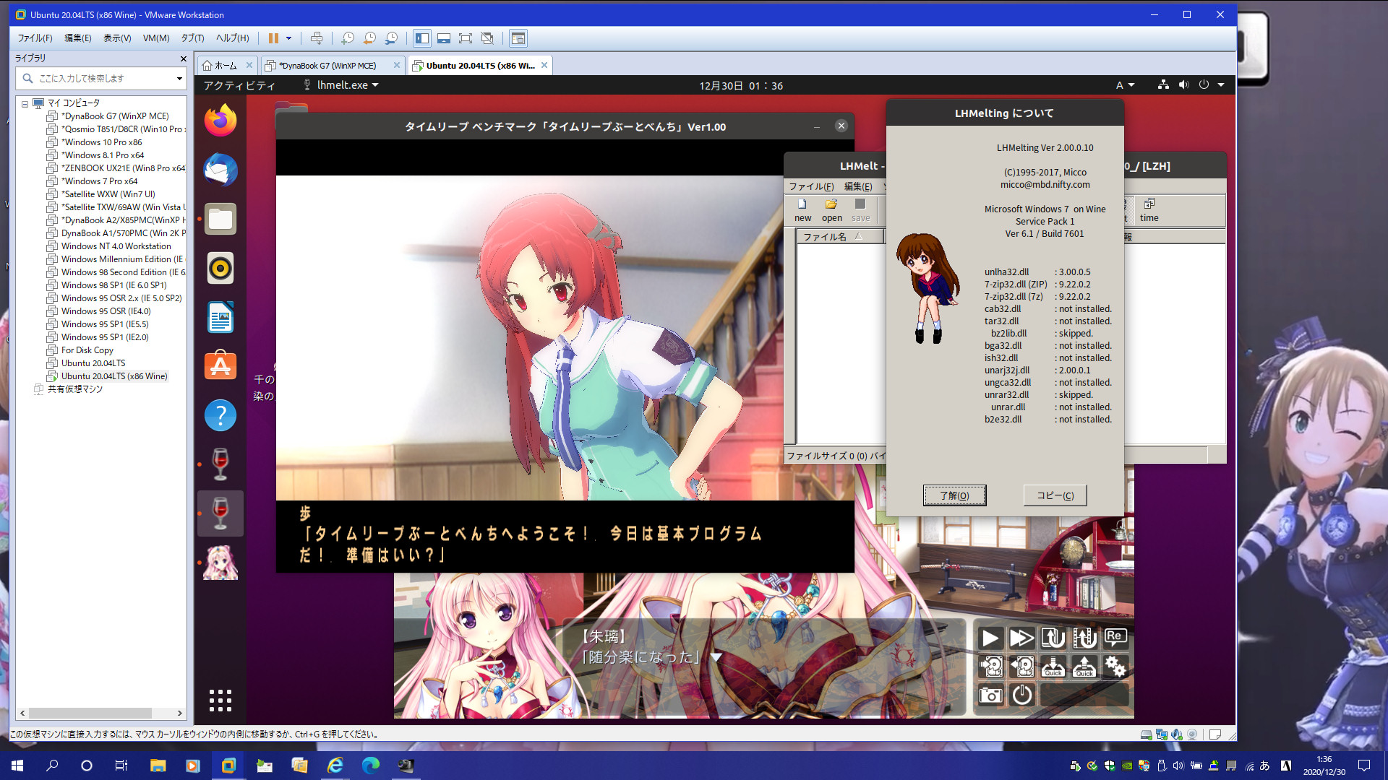Click the Quick save icon

[x=1053, y=667]
